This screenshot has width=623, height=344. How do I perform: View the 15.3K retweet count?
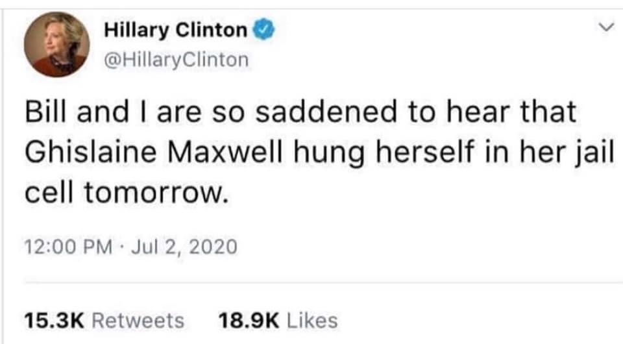click(x=53, y=320)
